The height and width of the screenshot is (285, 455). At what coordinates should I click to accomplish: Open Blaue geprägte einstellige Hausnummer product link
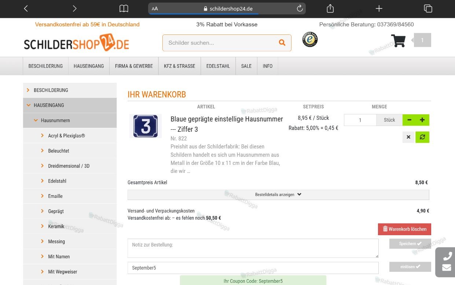[x=227, y=124]
